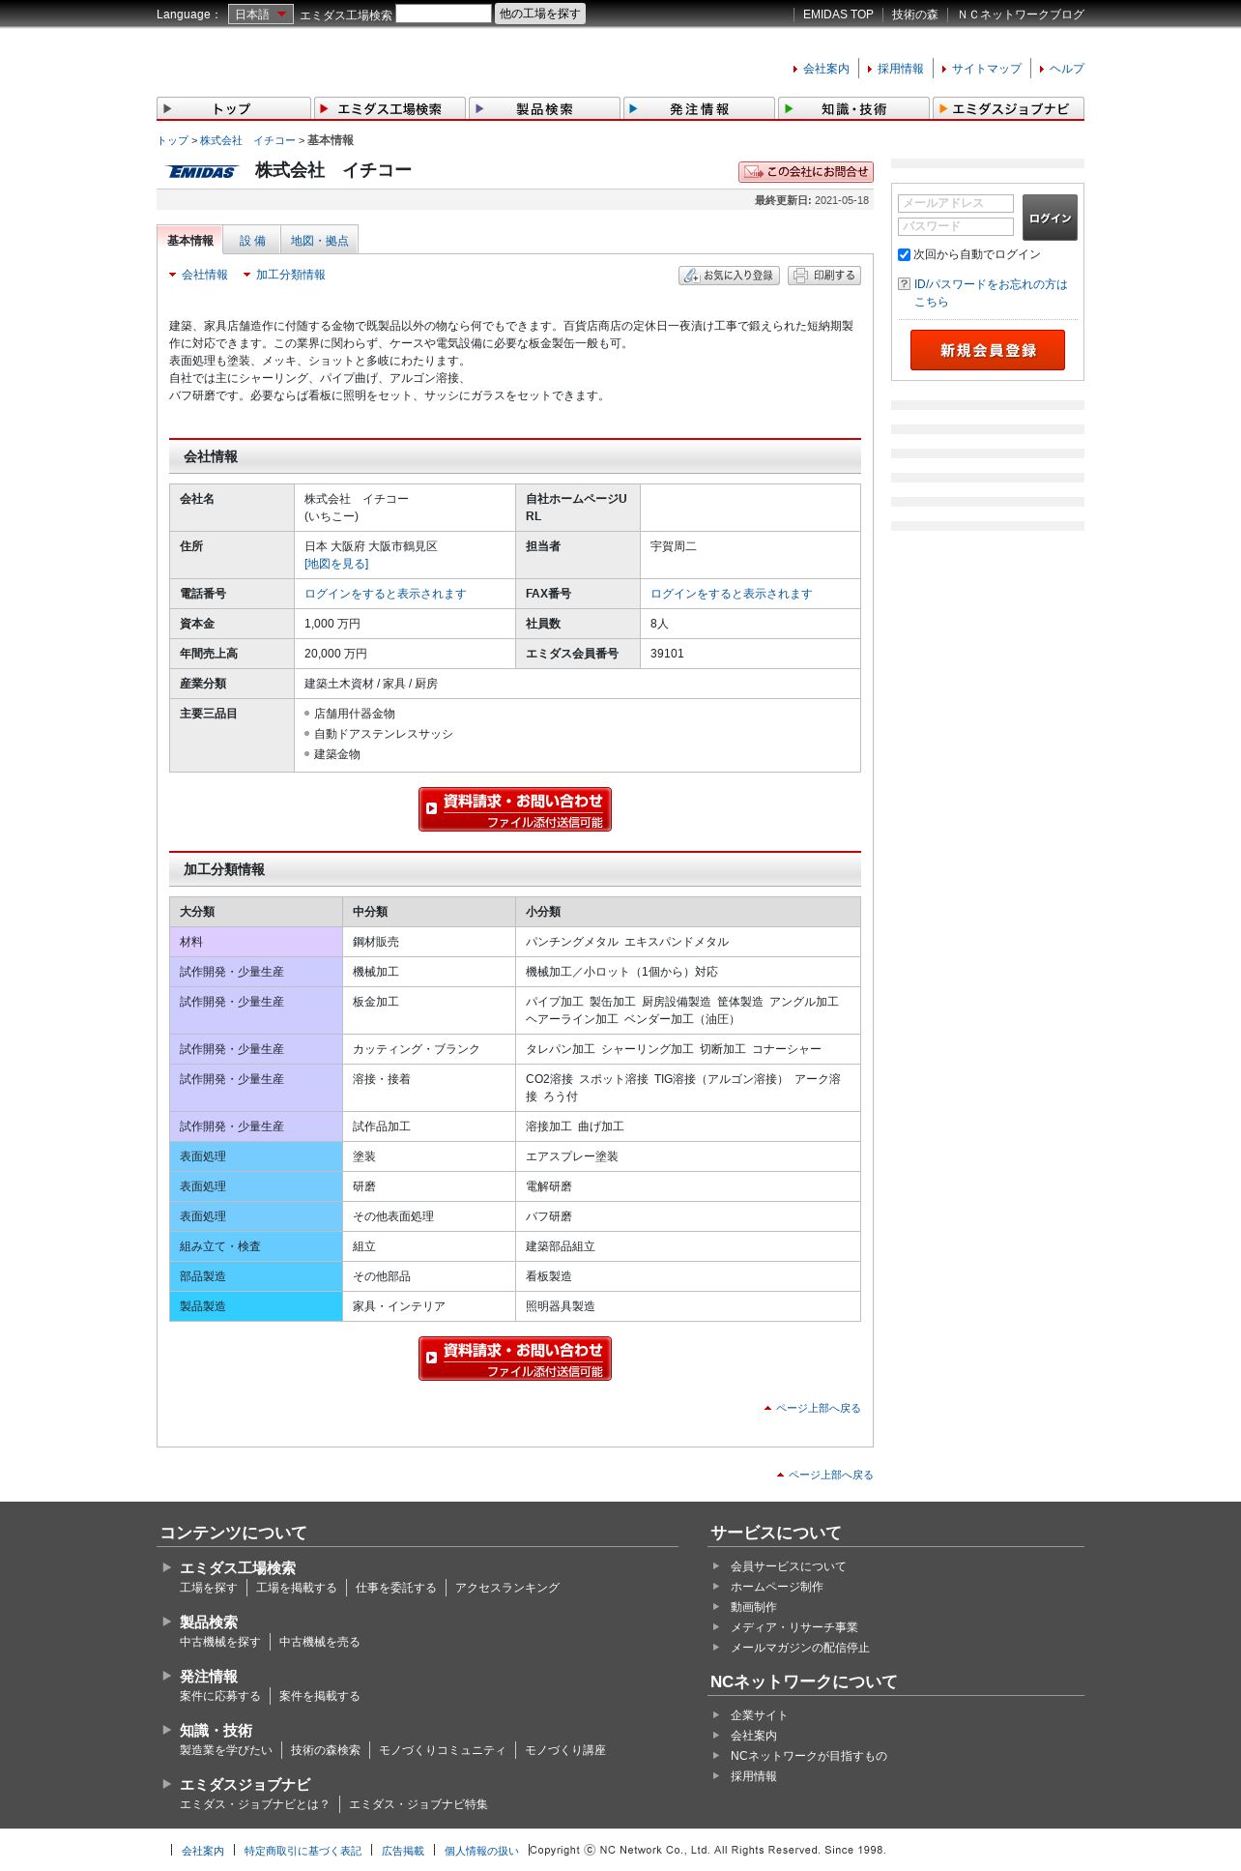
Task: Click the FAX番号 ログインをすると表示されます link
Action: (x=732, y=594)
